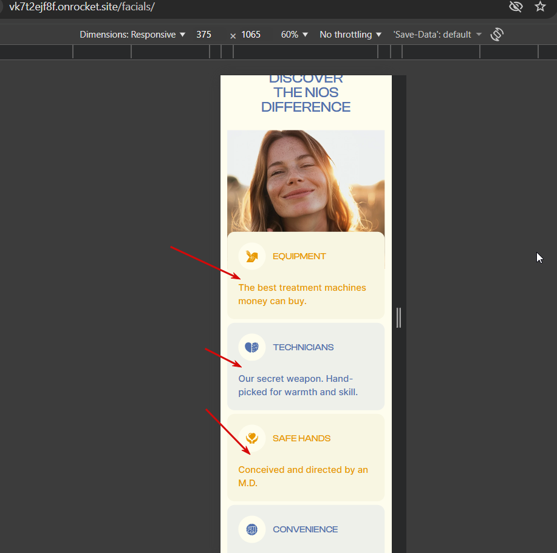Click the Technicians brain-heart icon
The height and width of the screenshot is (553, 557).
click(x=252, y=347)
